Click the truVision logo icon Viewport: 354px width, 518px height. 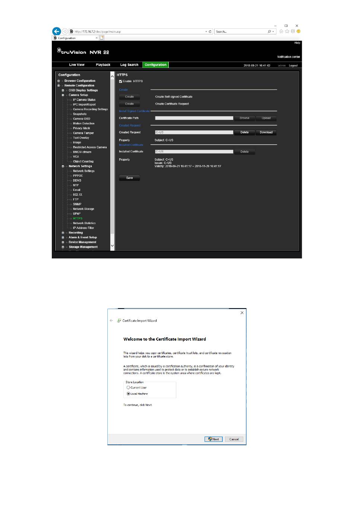(x=59, y=50)
